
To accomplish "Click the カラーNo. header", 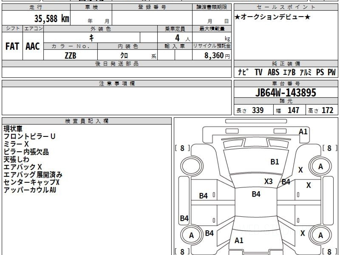I will [x=71, y=46].
